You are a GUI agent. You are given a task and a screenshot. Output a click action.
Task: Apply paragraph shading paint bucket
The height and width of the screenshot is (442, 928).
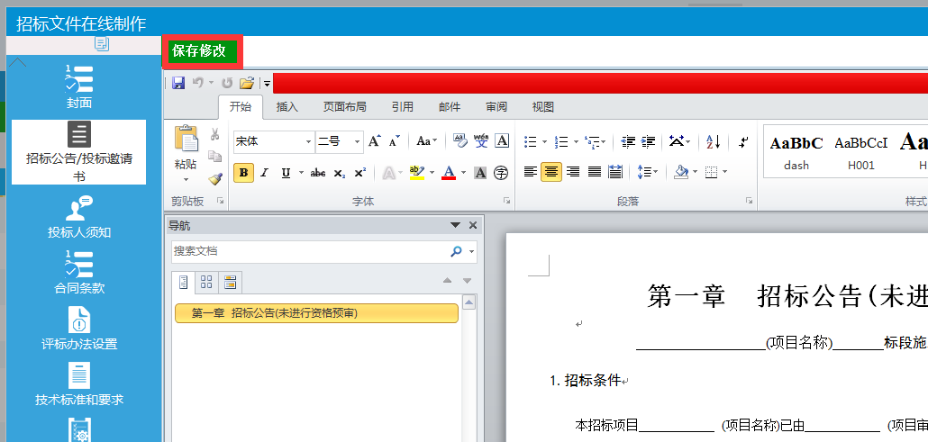[681, 173]
